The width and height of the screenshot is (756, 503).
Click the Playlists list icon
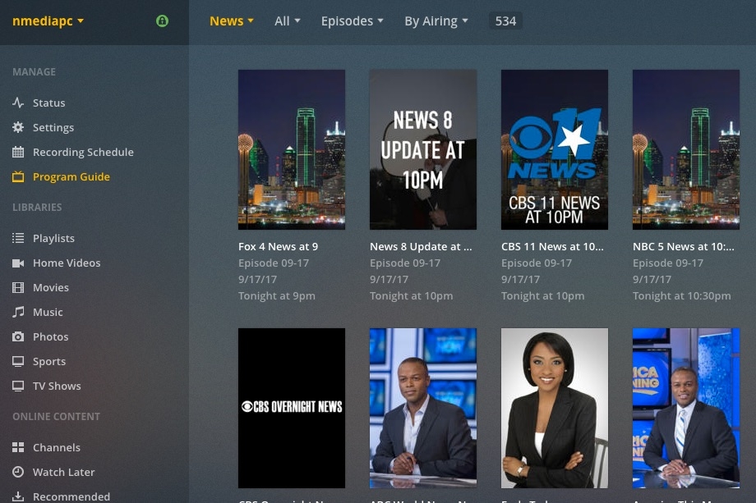pyautogui.click(x=18, y=238)
